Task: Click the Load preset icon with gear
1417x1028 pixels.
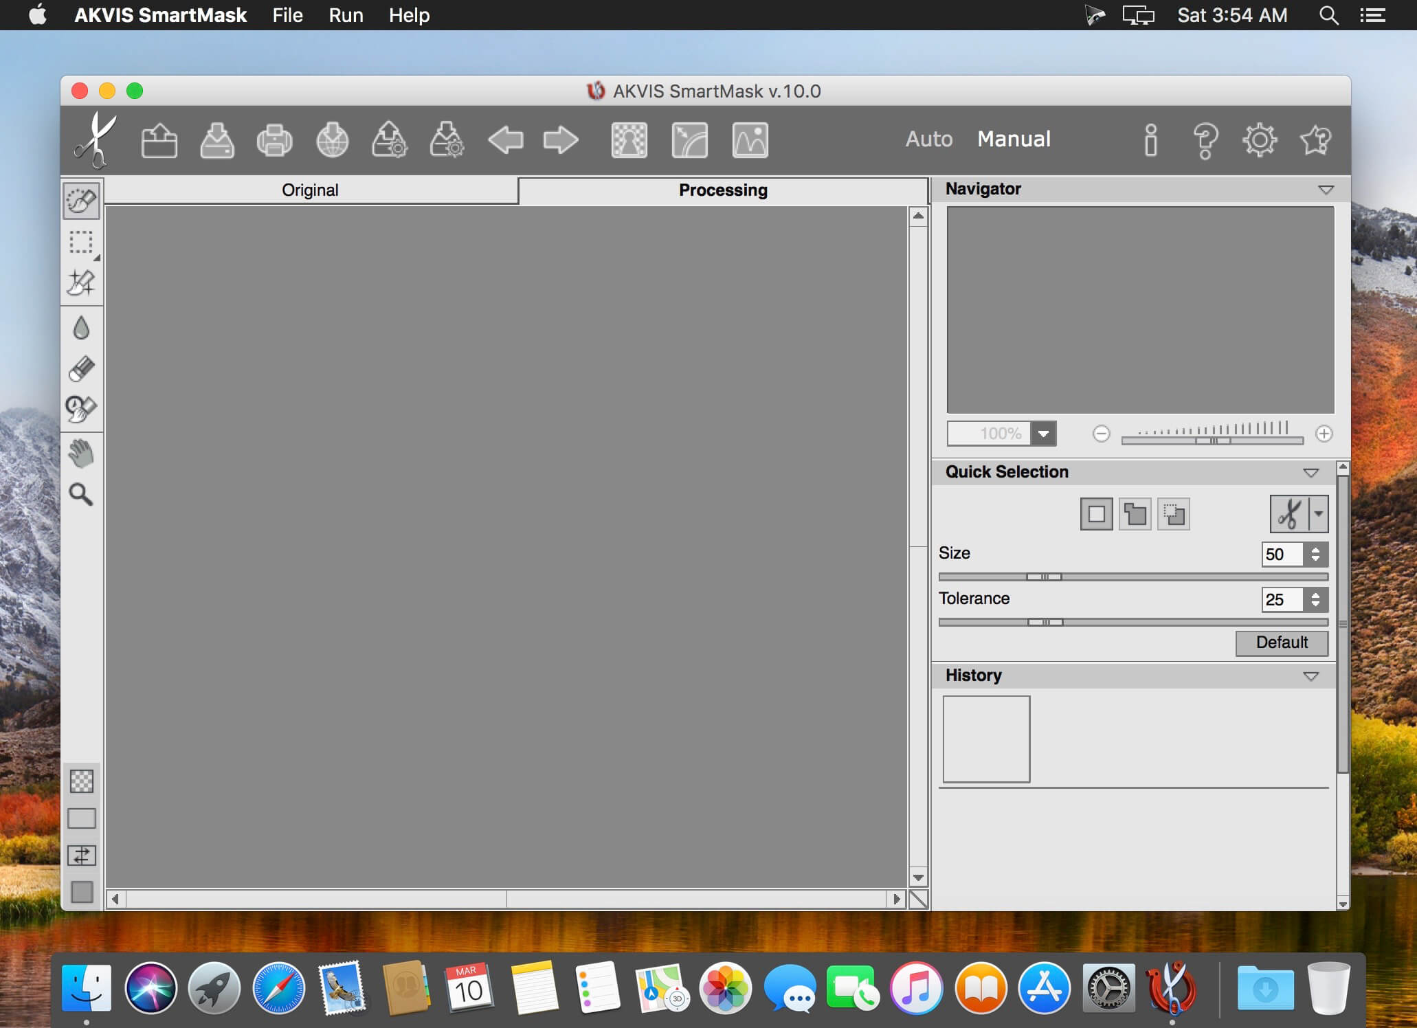Action: 390,140
